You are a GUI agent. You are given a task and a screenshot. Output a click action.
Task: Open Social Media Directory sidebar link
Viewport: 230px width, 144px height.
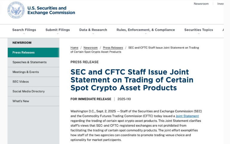[x=33, y=91]
